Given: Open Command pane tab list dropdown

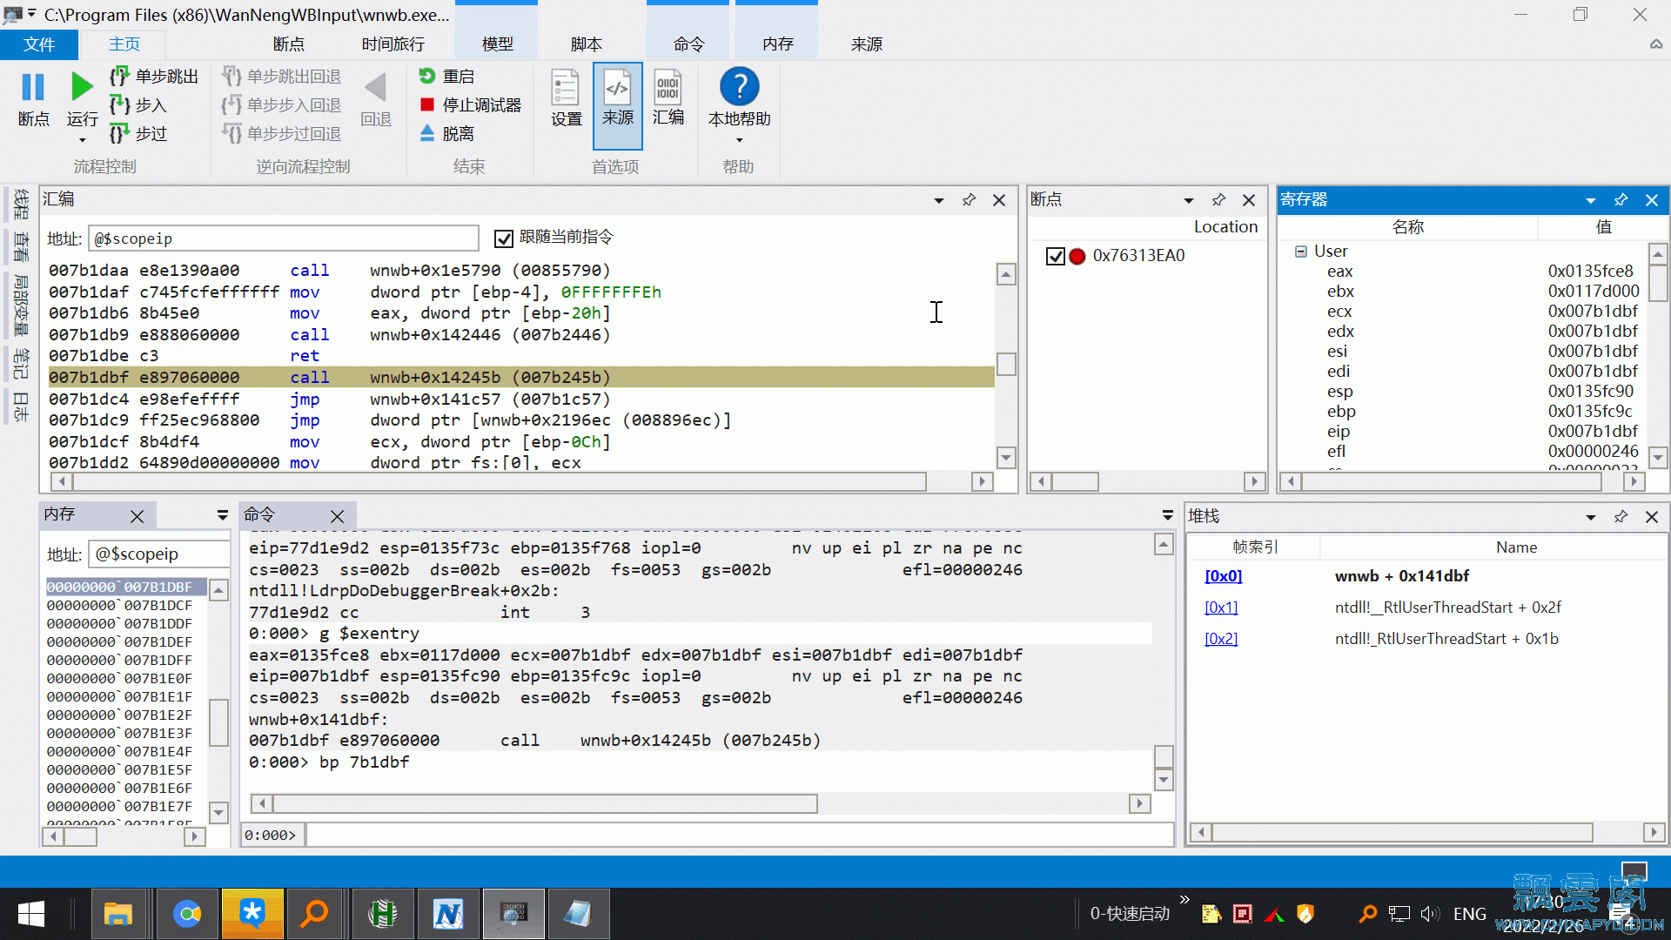Looking at the screenshot, I should (1167, 515).
